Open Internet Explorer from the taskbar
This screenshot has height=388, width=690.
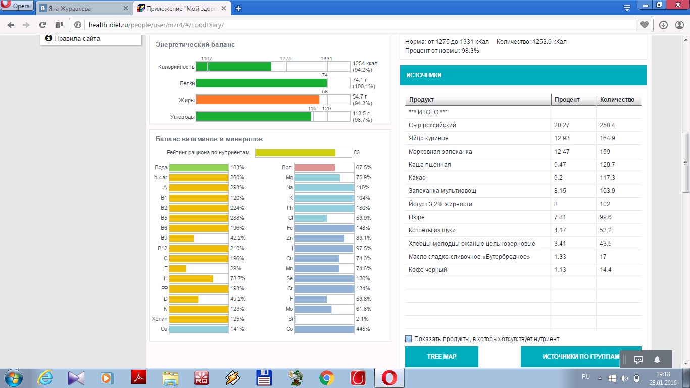(45, 377)
